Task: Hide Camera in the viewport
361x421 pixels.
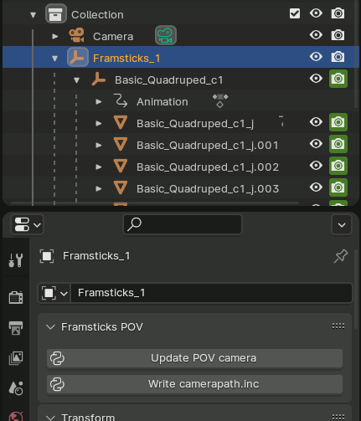Action: pyautogui.click(x=316, y=35)
